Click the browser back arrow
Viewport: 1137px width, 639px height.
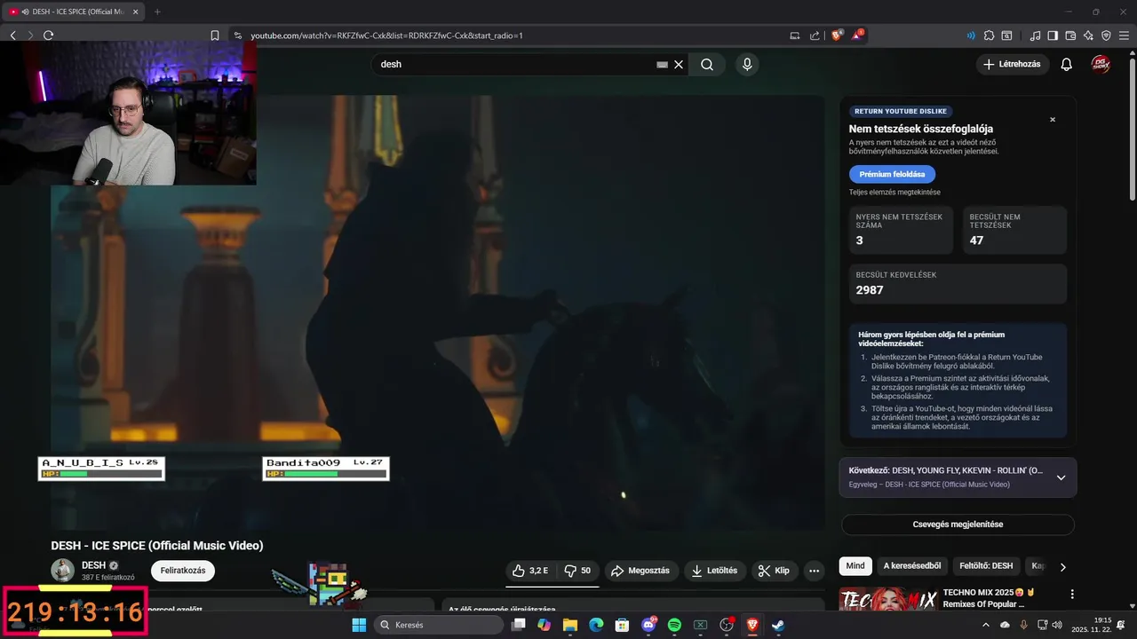click(13, 35)
